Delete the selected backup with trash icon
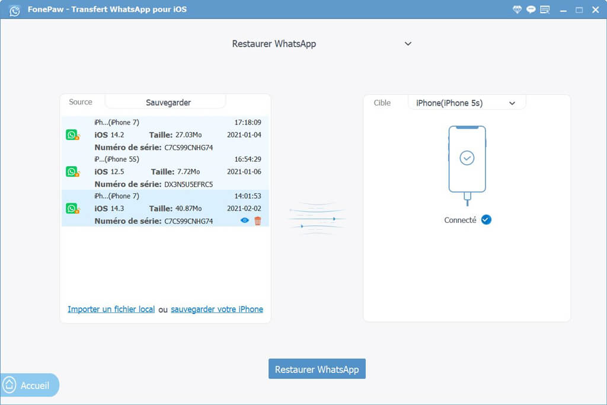This screenshot has height=405, width=607. pyautogui.click(x=257, y=221)
